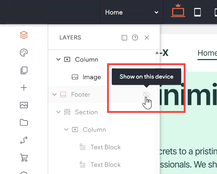This screenshot has width=217, height=174.
Task: Open the Media image icon in sidebar
Action: click(24, 105)
